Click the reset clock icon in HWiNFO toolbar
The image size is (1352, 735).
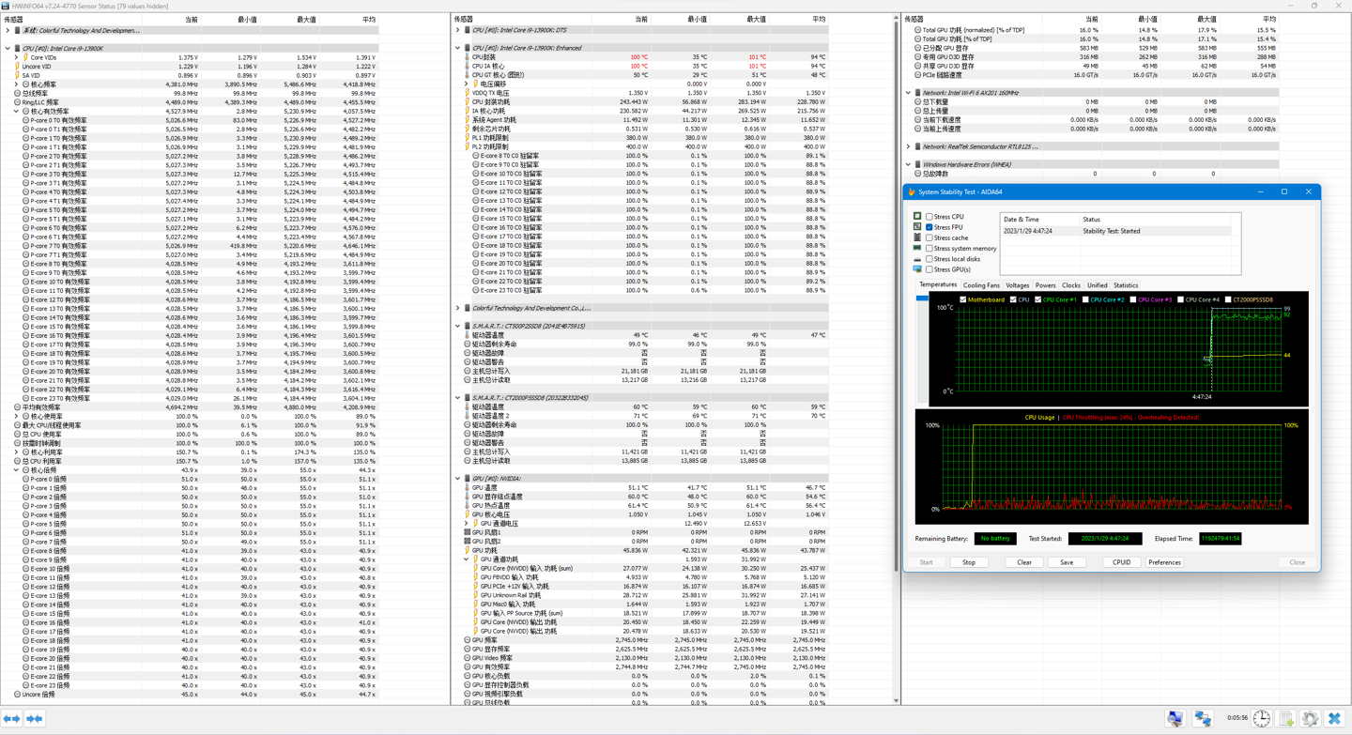tap(1262, 719)
